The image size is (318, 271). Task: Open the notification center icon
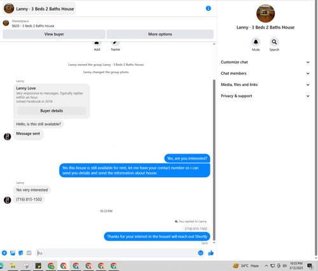pyautogui.click(x=310, y=266)
